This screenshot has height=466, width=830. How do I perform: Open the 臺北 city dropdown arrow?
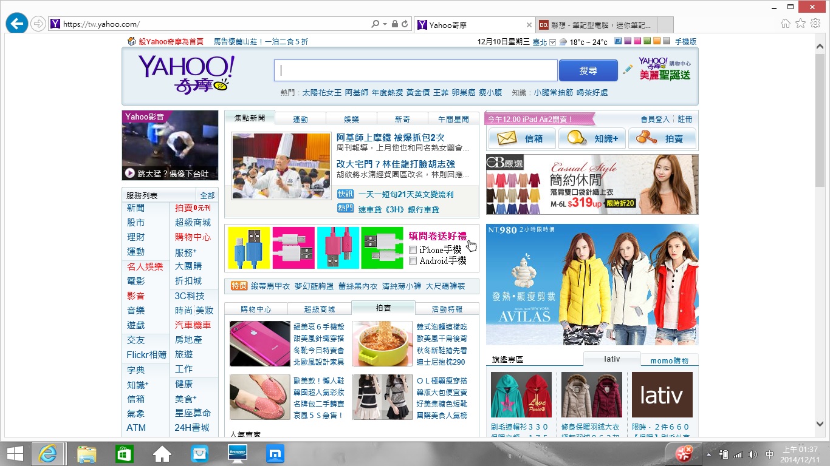click(x=552, y=42)
